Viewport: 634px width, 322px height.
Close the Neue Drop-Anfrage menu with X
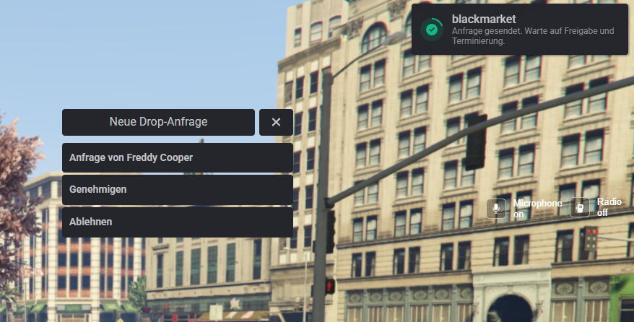tap(276, 122)
